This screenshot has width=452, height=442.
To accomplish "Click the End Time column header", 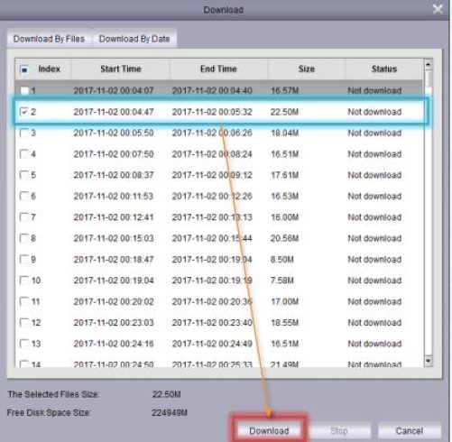I will tap(218, 69).
